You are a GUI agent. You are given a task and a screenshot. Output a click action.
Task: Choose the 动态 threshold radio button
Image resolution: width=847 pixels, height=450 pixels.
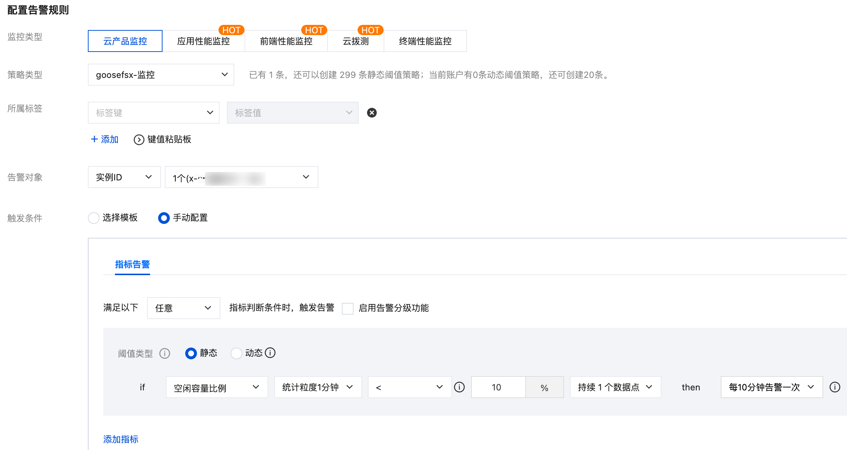coord(236,353)
